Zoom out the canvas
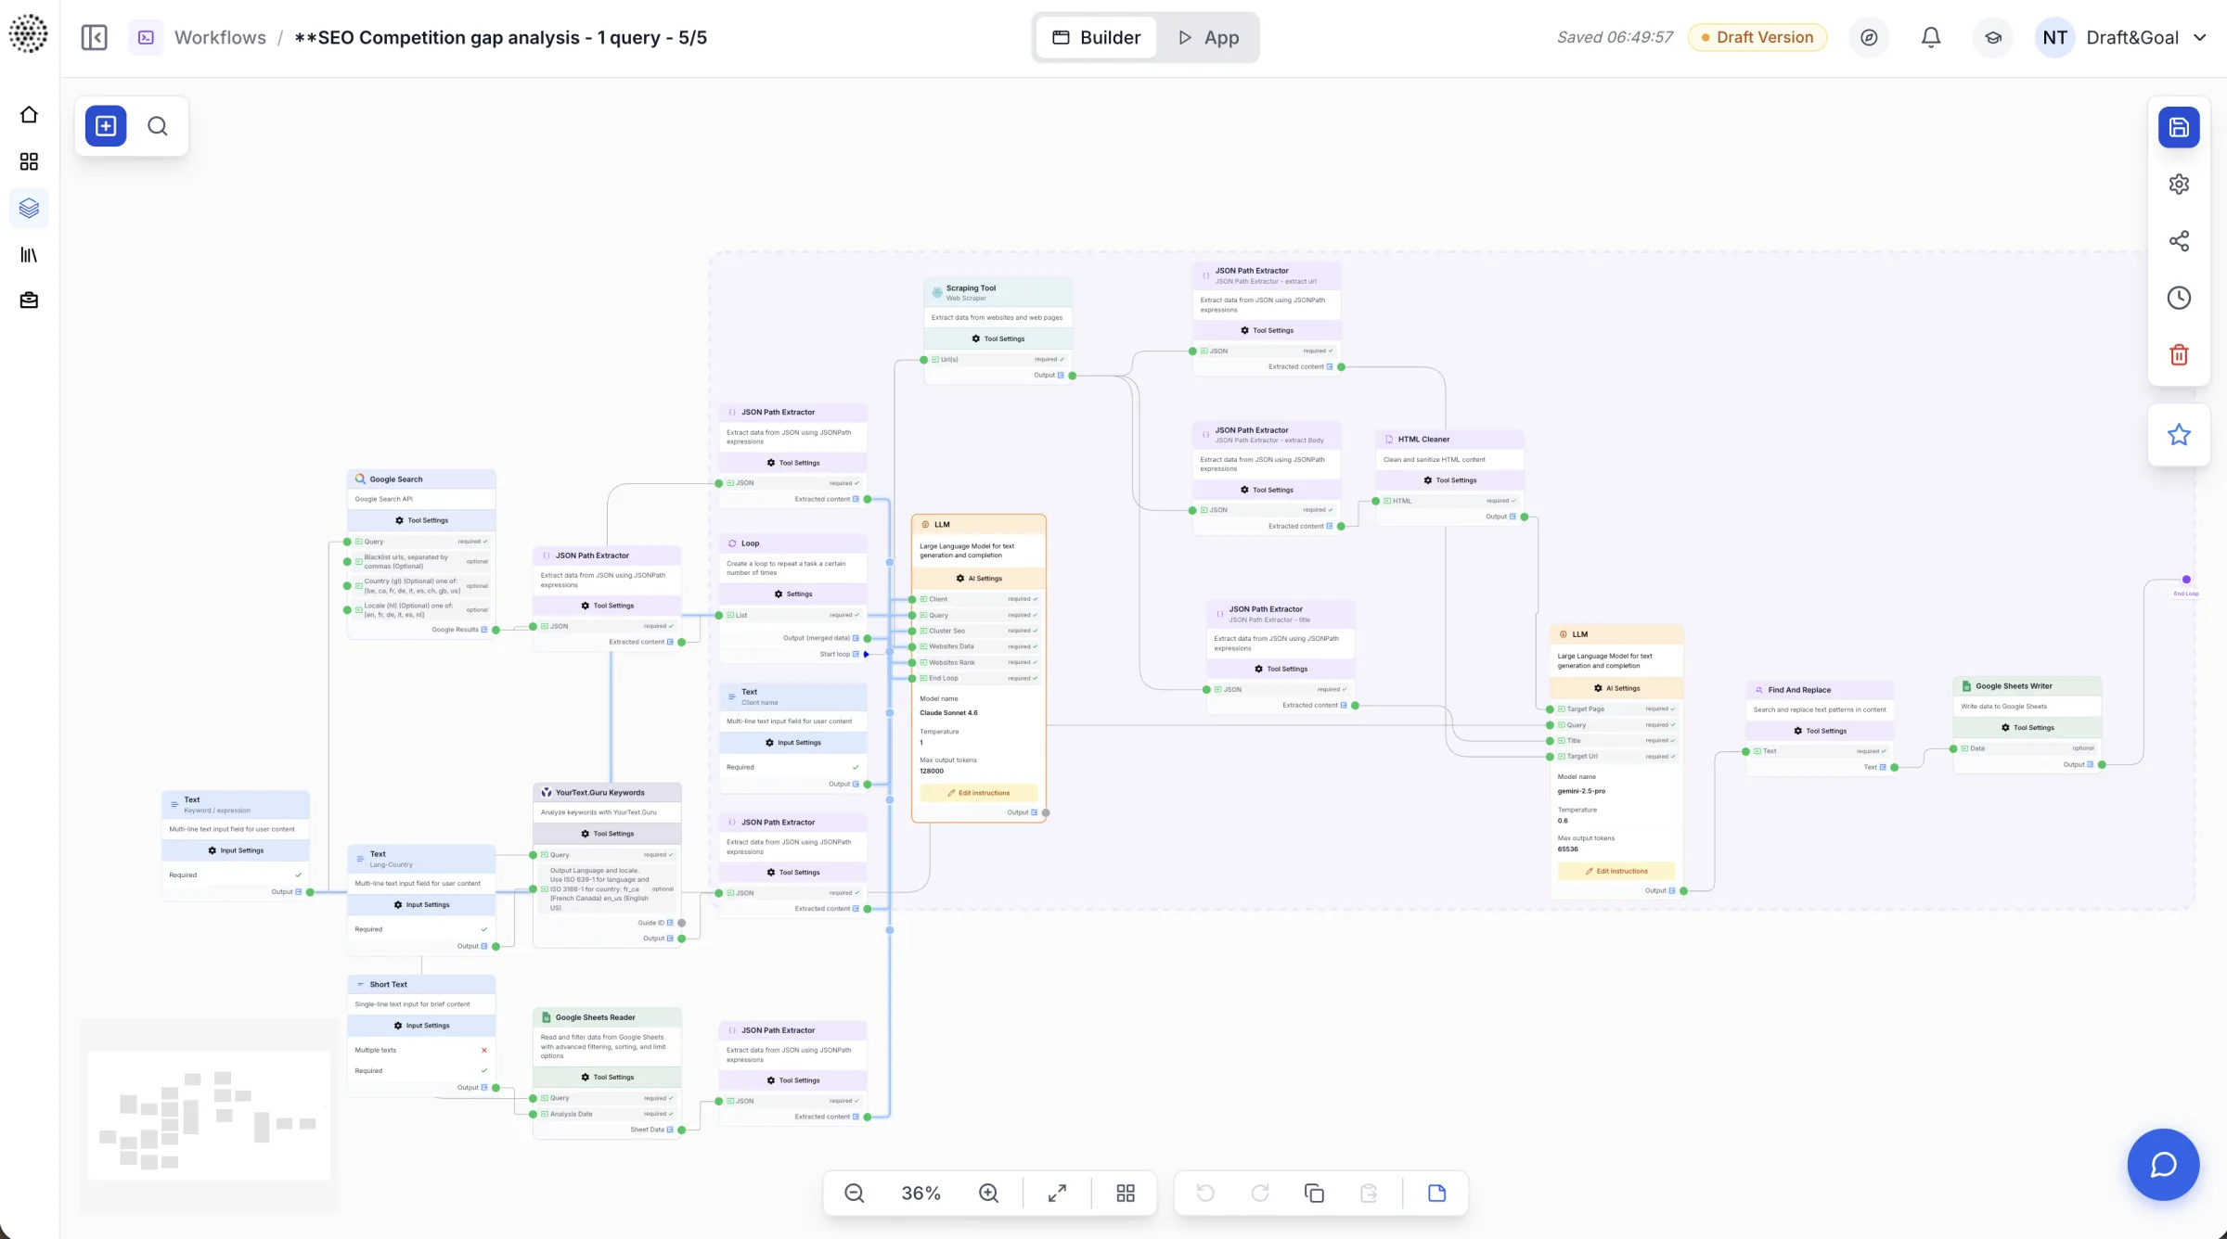The height and width of the screenshot is (1239, 2227). [855, 1193]
